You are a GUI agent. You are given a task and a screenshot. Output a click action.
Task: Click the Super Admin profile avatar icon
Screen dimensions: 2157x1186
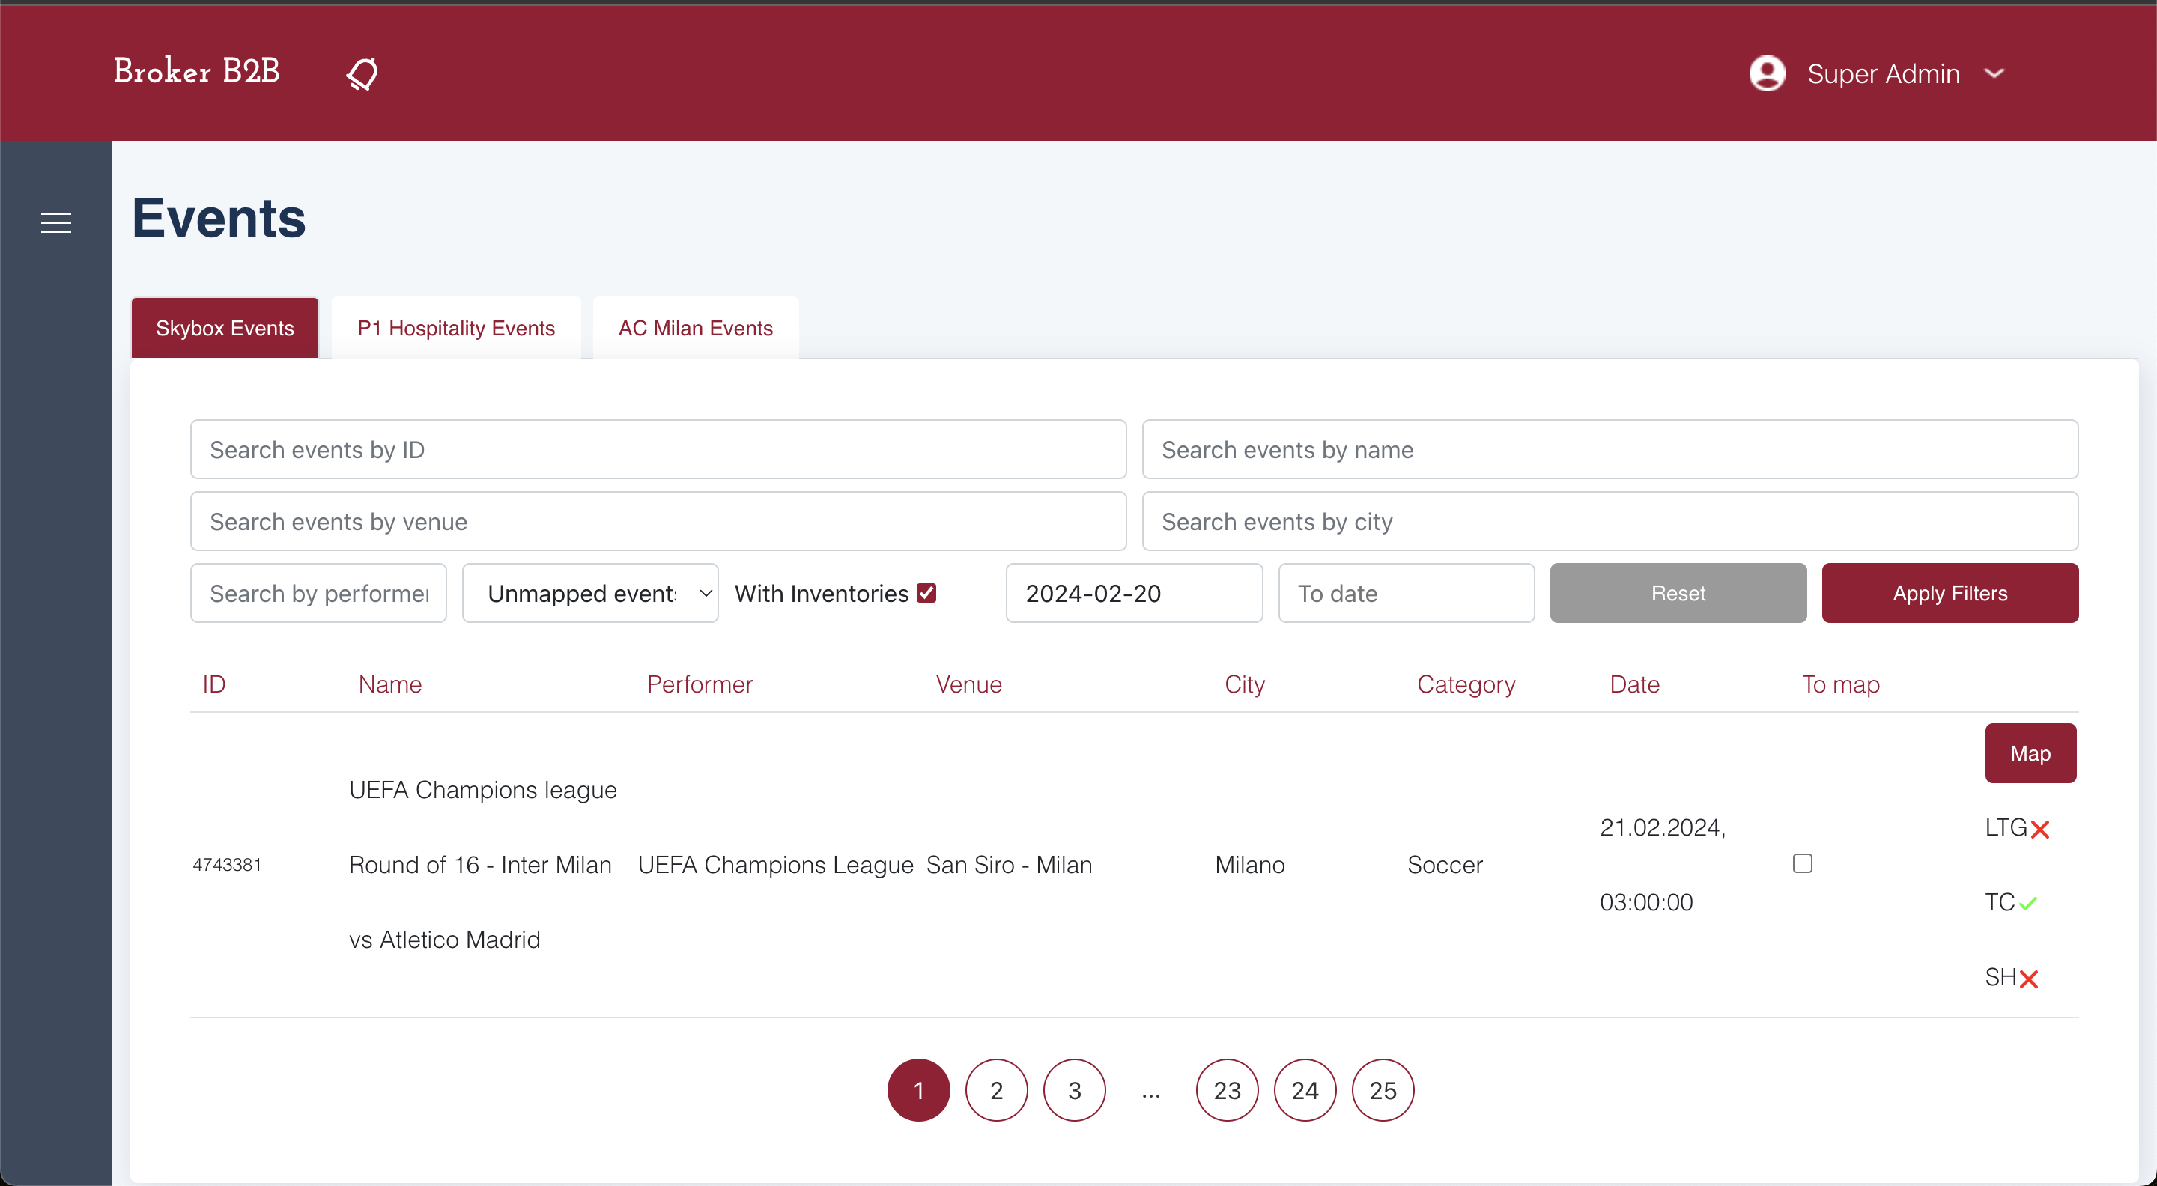coord(1767,73)
